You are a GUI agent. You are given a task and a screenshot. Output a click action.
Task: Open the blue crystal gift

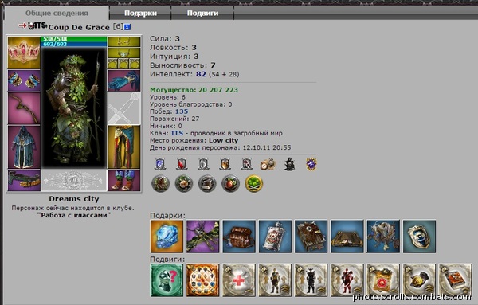167,237
